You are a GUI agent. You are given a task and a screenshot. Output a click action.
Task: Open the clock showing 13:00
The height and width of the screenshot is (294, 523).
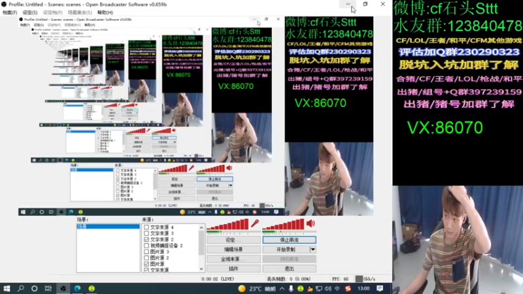click(x=363, y=289)
